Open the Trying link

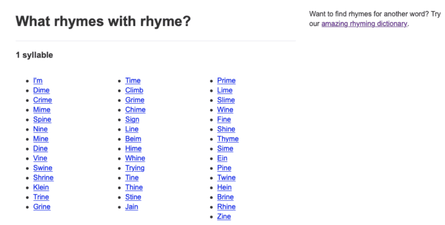click(135, 168)
